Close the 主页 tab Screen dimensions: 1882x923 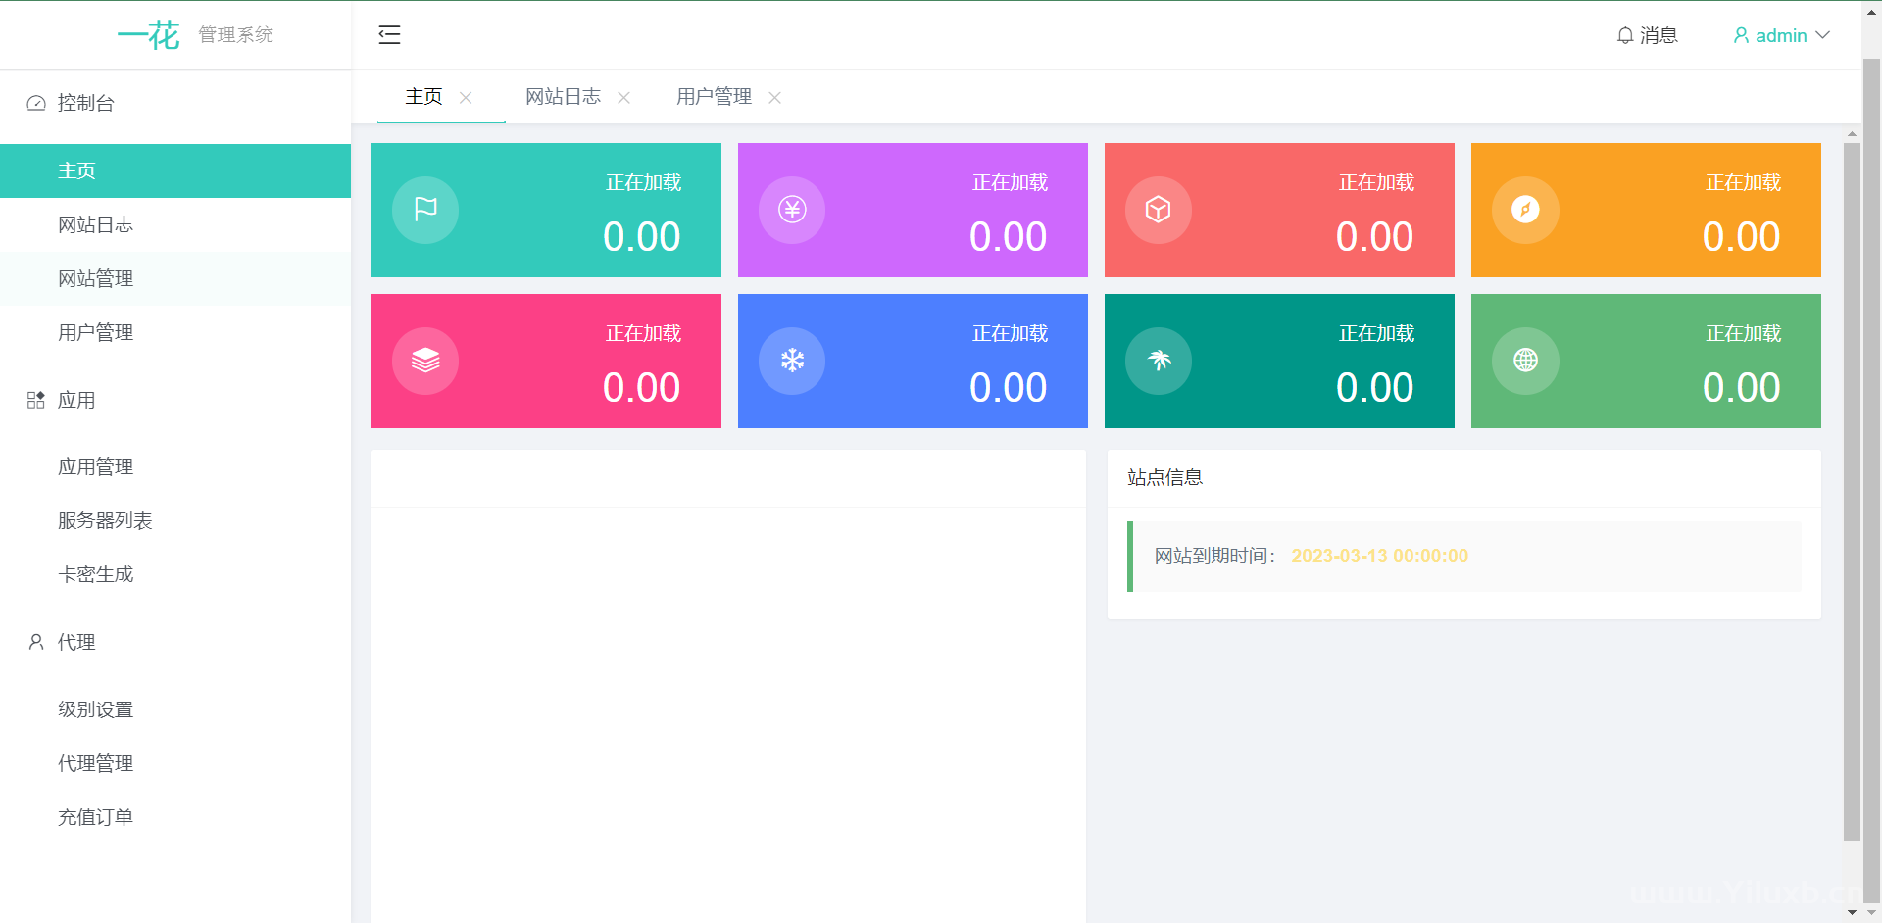[466, 97]
